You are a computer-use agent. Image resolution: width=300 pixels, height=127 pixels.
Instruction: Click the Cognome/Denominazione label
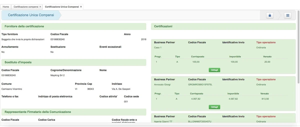coord(66,70)
